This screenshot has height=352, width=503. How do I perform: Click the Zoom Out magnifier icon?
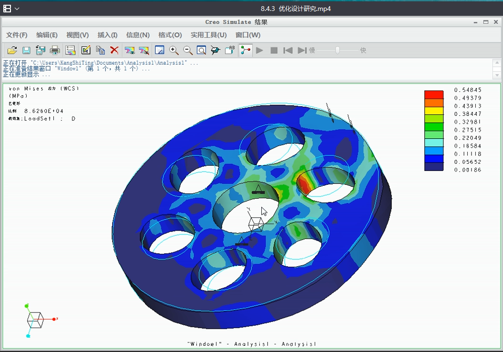point(188,50)
